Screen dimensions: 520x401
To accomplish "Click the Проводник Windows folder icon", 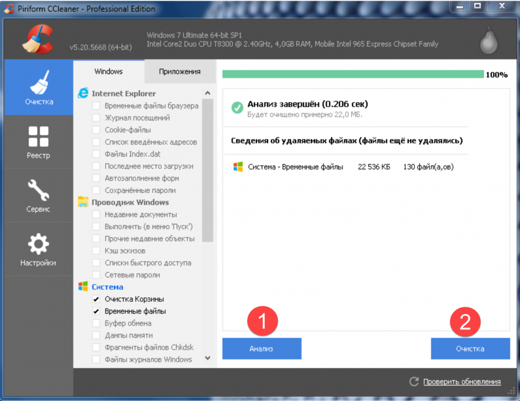I will 83,202.
